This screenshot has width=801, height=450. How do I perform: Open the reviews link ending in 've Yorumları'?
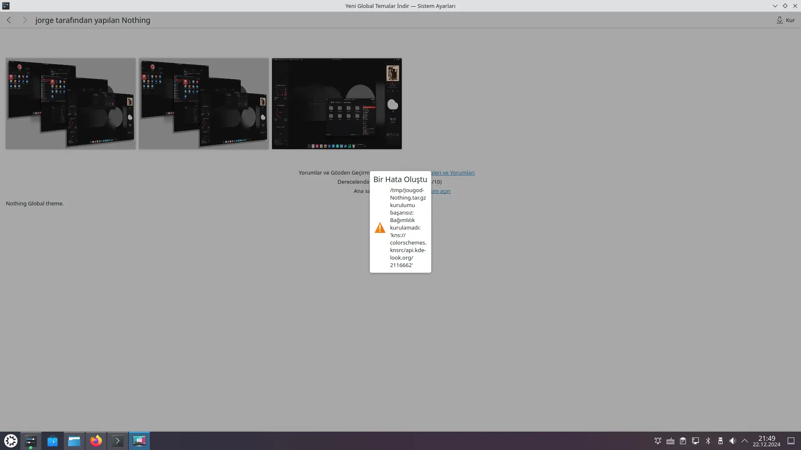[x=453, y=172]
